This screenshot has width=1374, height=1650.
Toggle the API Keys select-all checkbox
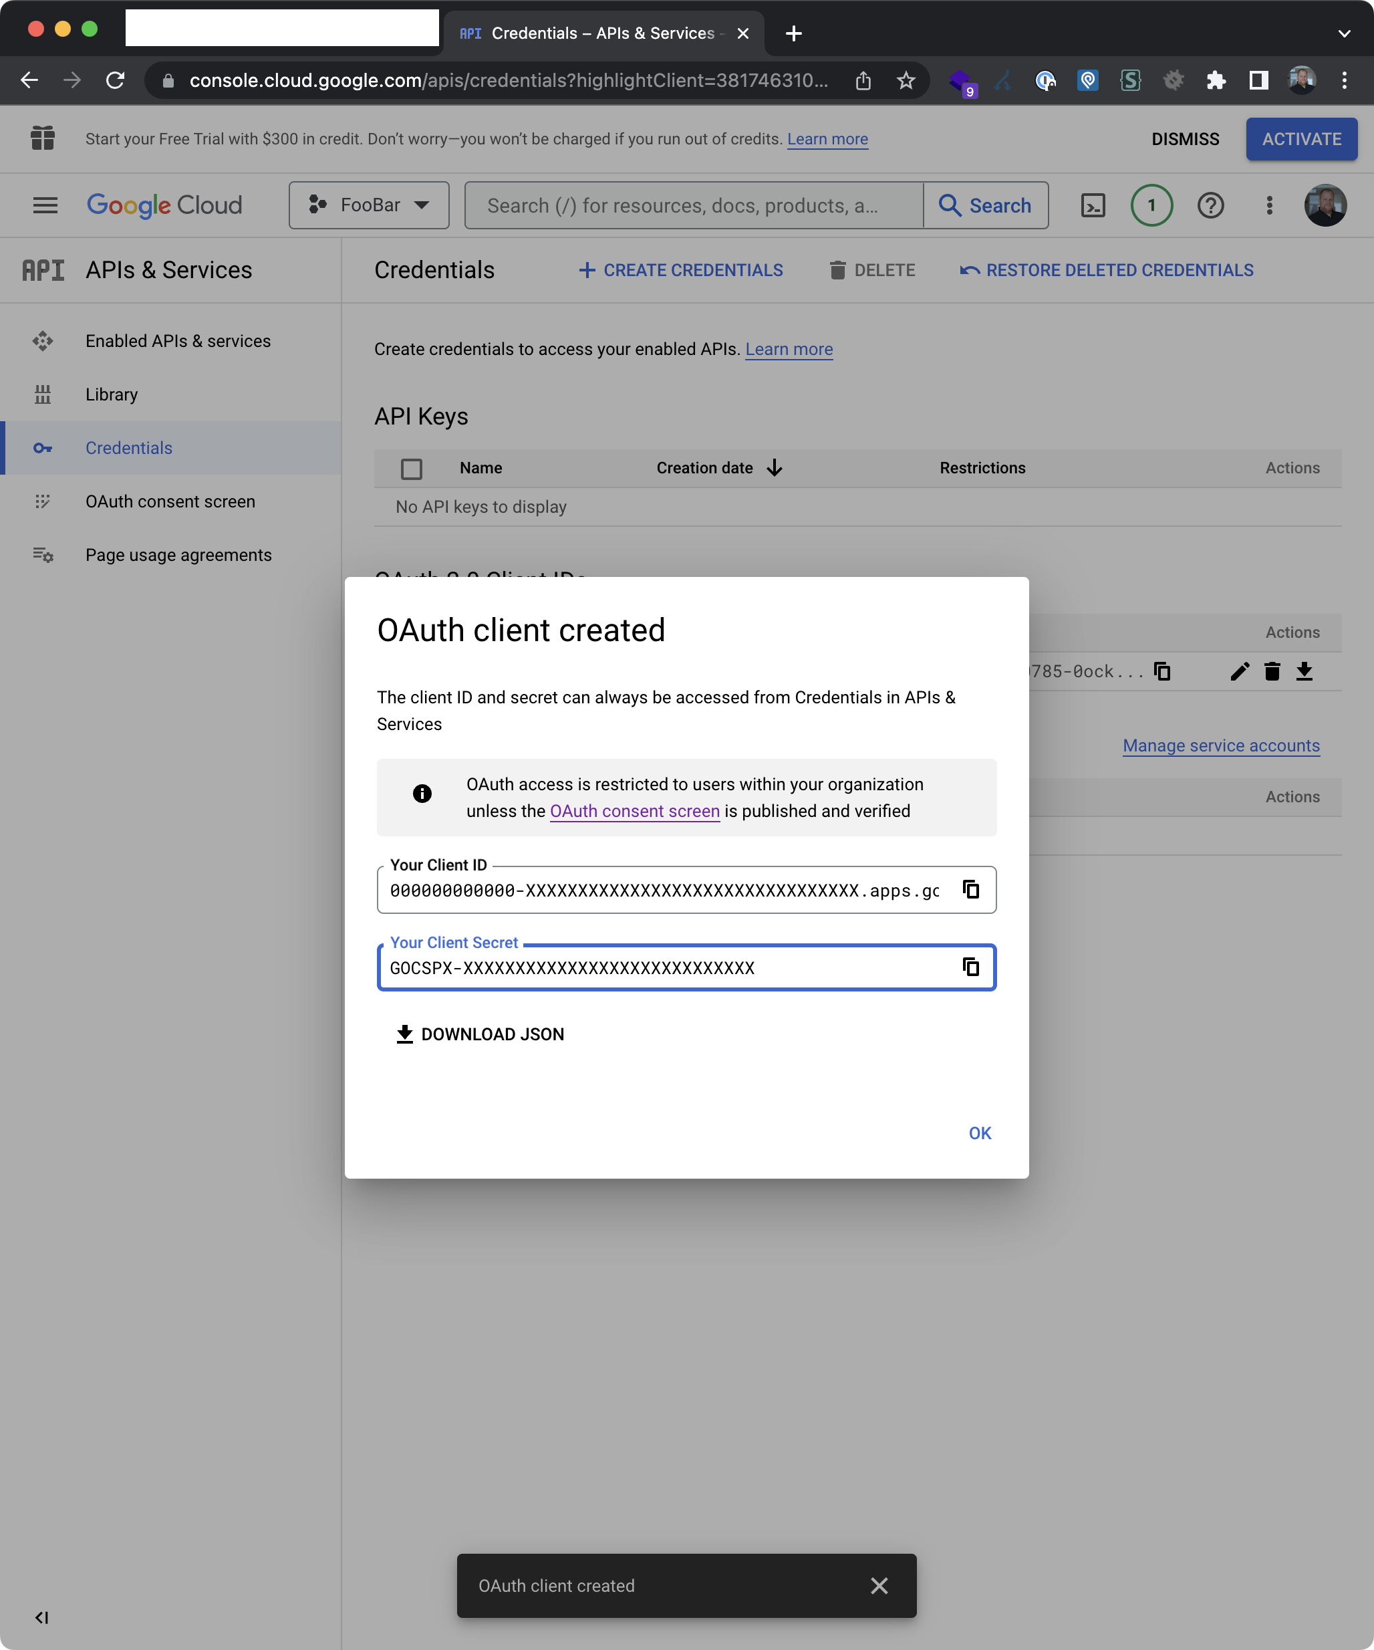(x=411, y=468)
